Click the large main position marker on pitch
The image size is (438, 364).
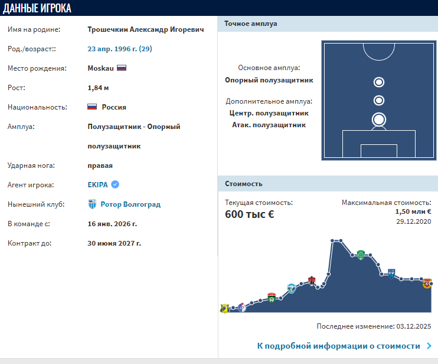379,120
